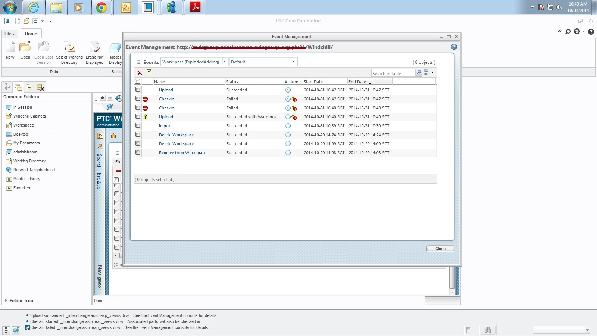The height and width of the screenshot is (336, 597).
Task: Open the Default view dropdown
Action: click(x=263, y=62)
